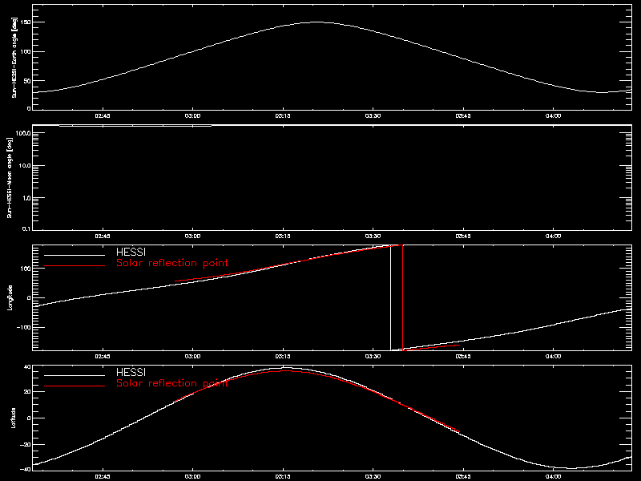Screen dimensions: 641x481
Task: Click the red vertical wrap line in Longitude plot
Action: click(403, 297)
